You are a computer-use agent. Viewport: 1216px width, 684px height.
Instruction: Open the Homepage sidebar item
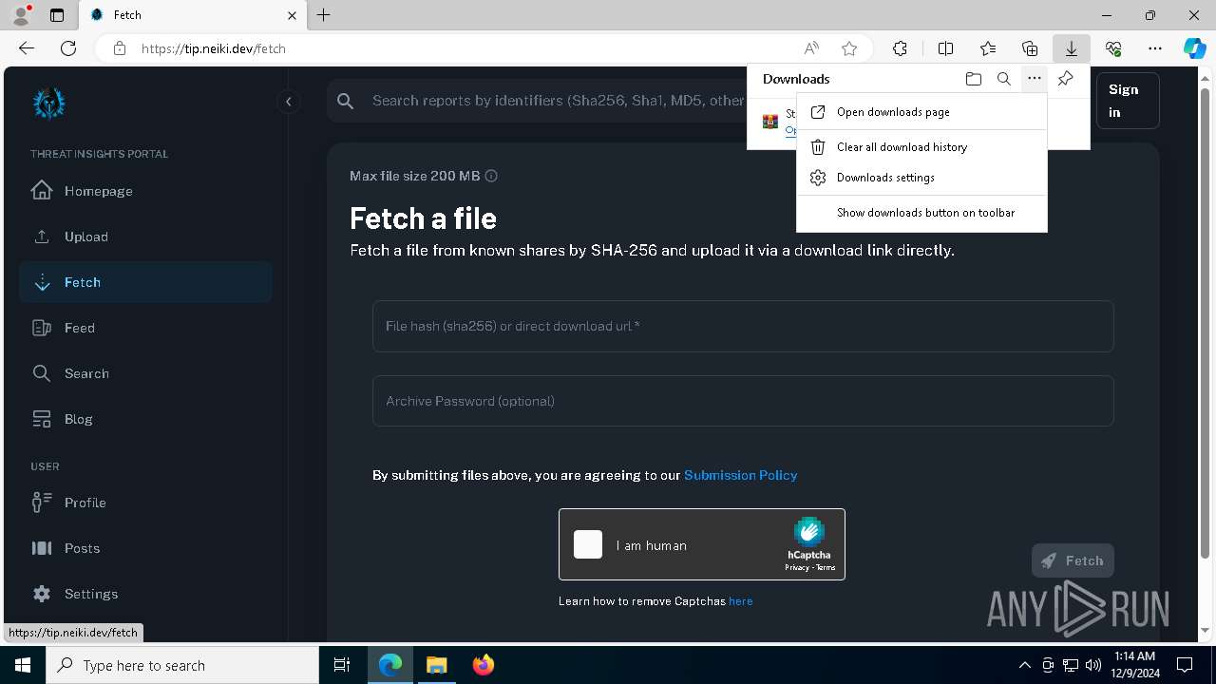(x=145, y=191)
